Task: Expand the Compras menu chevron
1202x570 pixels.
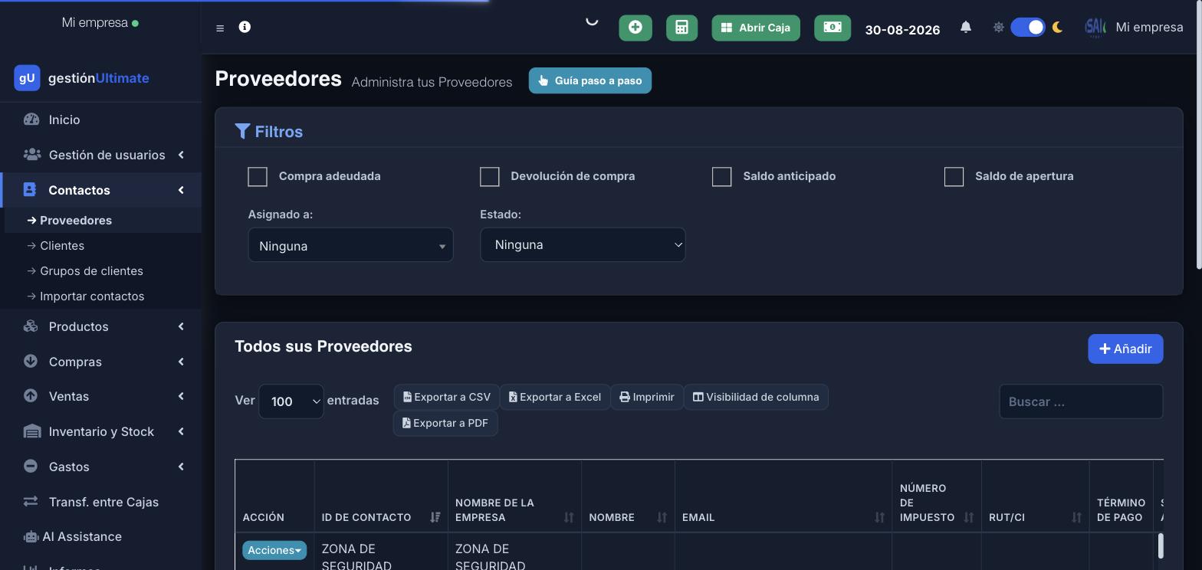Action: (x=181, y=362)
